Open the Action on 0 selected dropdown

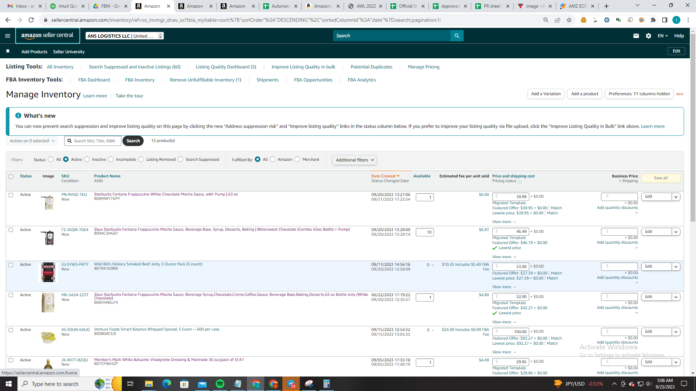point(32,141)
